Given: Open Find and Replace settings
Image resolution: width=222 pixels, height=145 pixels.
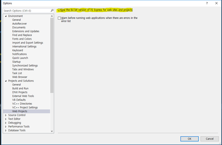Looking at the screenshot, I should point(22,35).
